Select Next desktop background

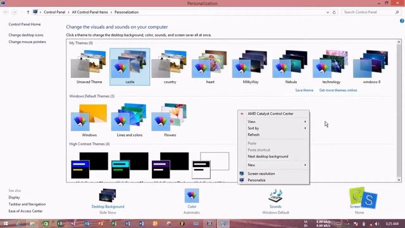click(273, 156)
